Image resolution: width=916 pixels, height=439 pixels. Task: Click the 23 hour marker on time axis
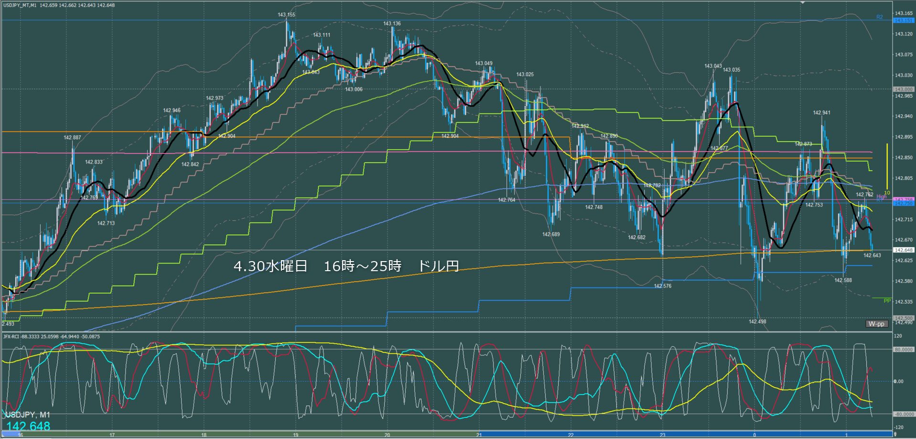coord(662,435)
